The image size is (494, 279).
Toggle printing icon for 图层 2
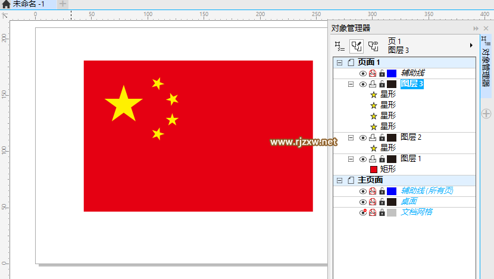point(373,137)
